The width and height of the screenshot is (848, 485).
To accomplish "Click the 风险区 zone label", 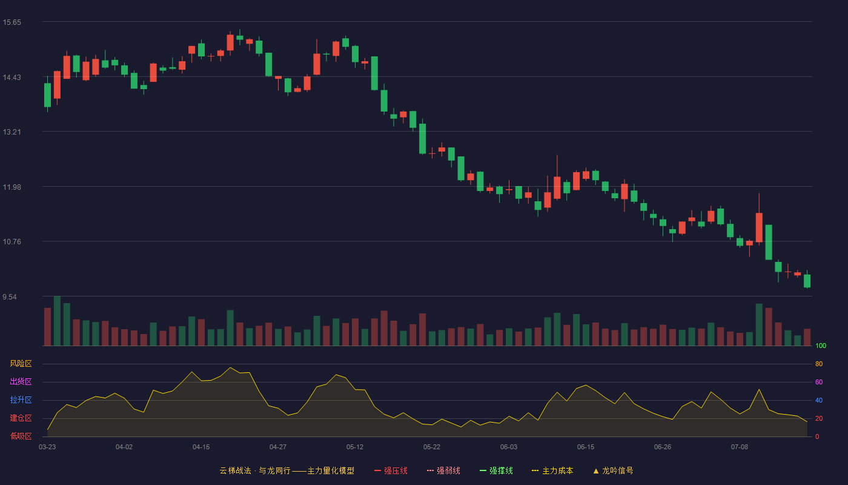I will point(21,364).
